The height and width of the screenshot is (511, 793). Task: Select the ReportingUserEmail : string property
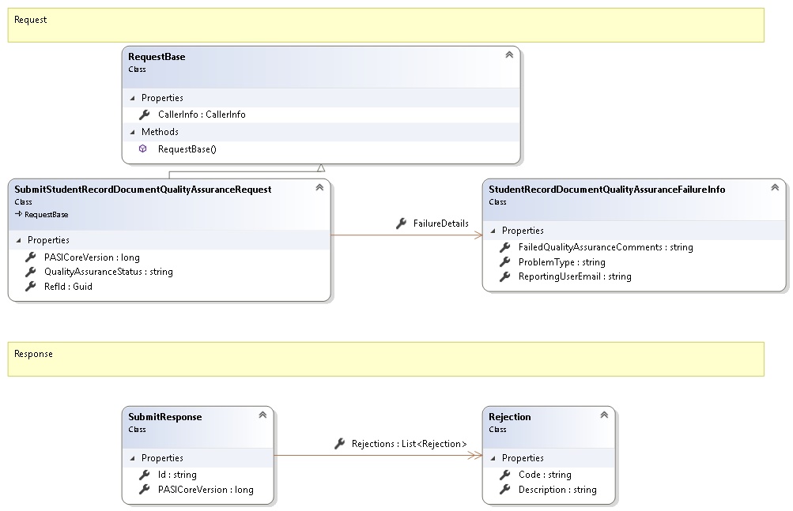575,276
